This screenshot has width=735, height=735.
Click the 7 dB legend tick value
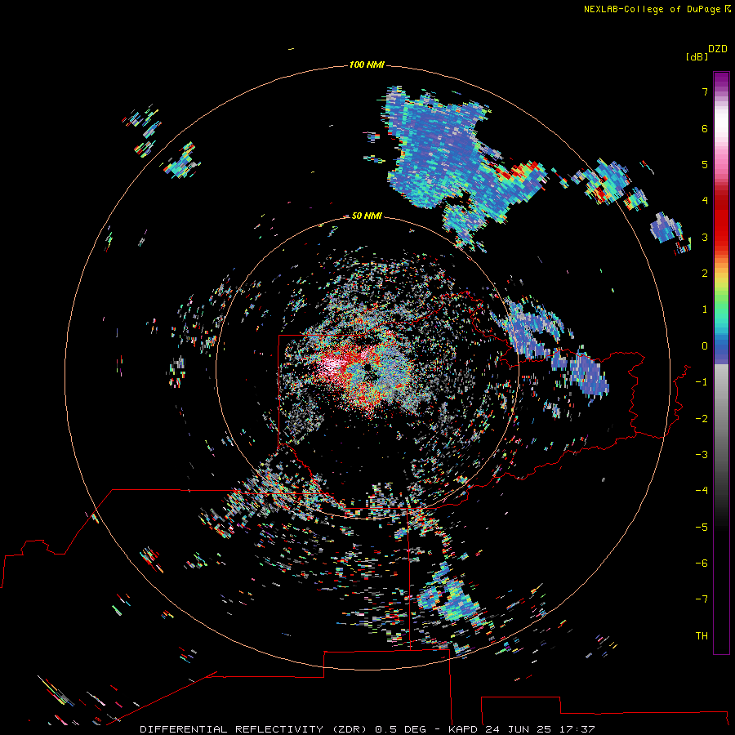(x=705, y=91)
